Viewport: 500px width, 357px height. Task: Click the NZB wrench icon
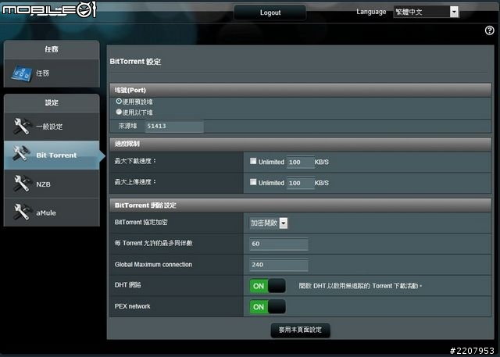point(21,184)
